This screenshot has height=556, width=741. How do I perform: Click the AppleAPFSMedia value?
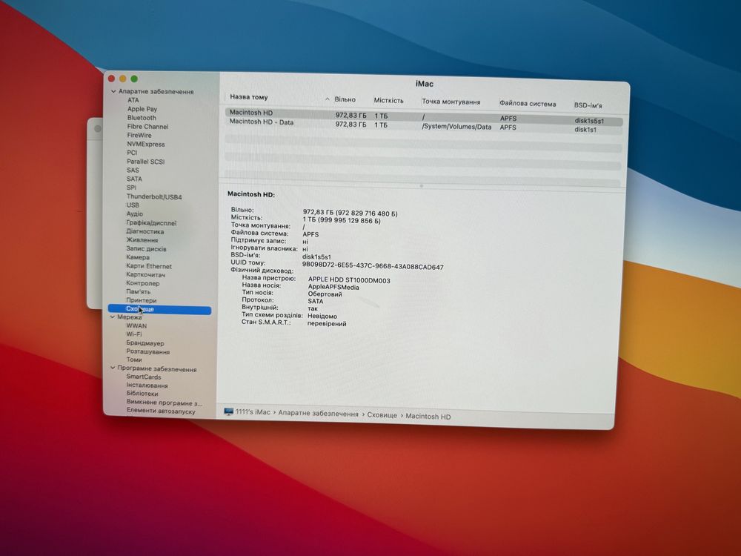333,287
